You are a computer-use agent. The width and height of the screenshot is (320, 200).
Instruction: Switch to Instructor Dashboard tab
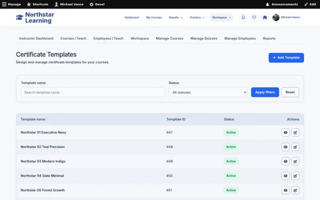coord(36,38)
